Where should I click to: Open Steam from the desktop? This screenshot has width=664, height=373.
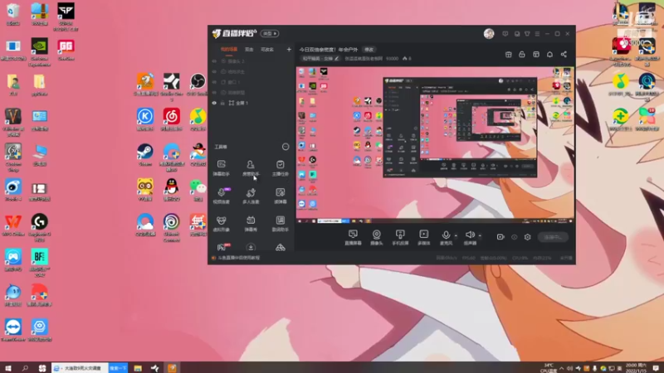144,155
